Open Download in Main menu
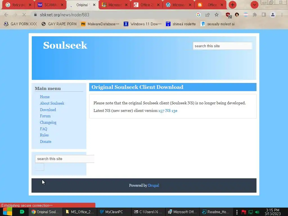This screenshot has height=216, width=288. [48, 110]
